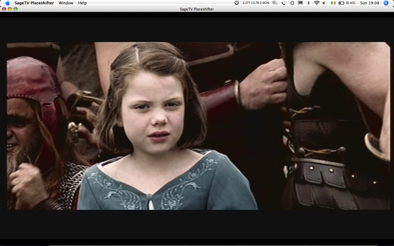Minimize the SageTV Placeshifter window
This screenshot has height=246, width=394.
(x=10, y=9)
